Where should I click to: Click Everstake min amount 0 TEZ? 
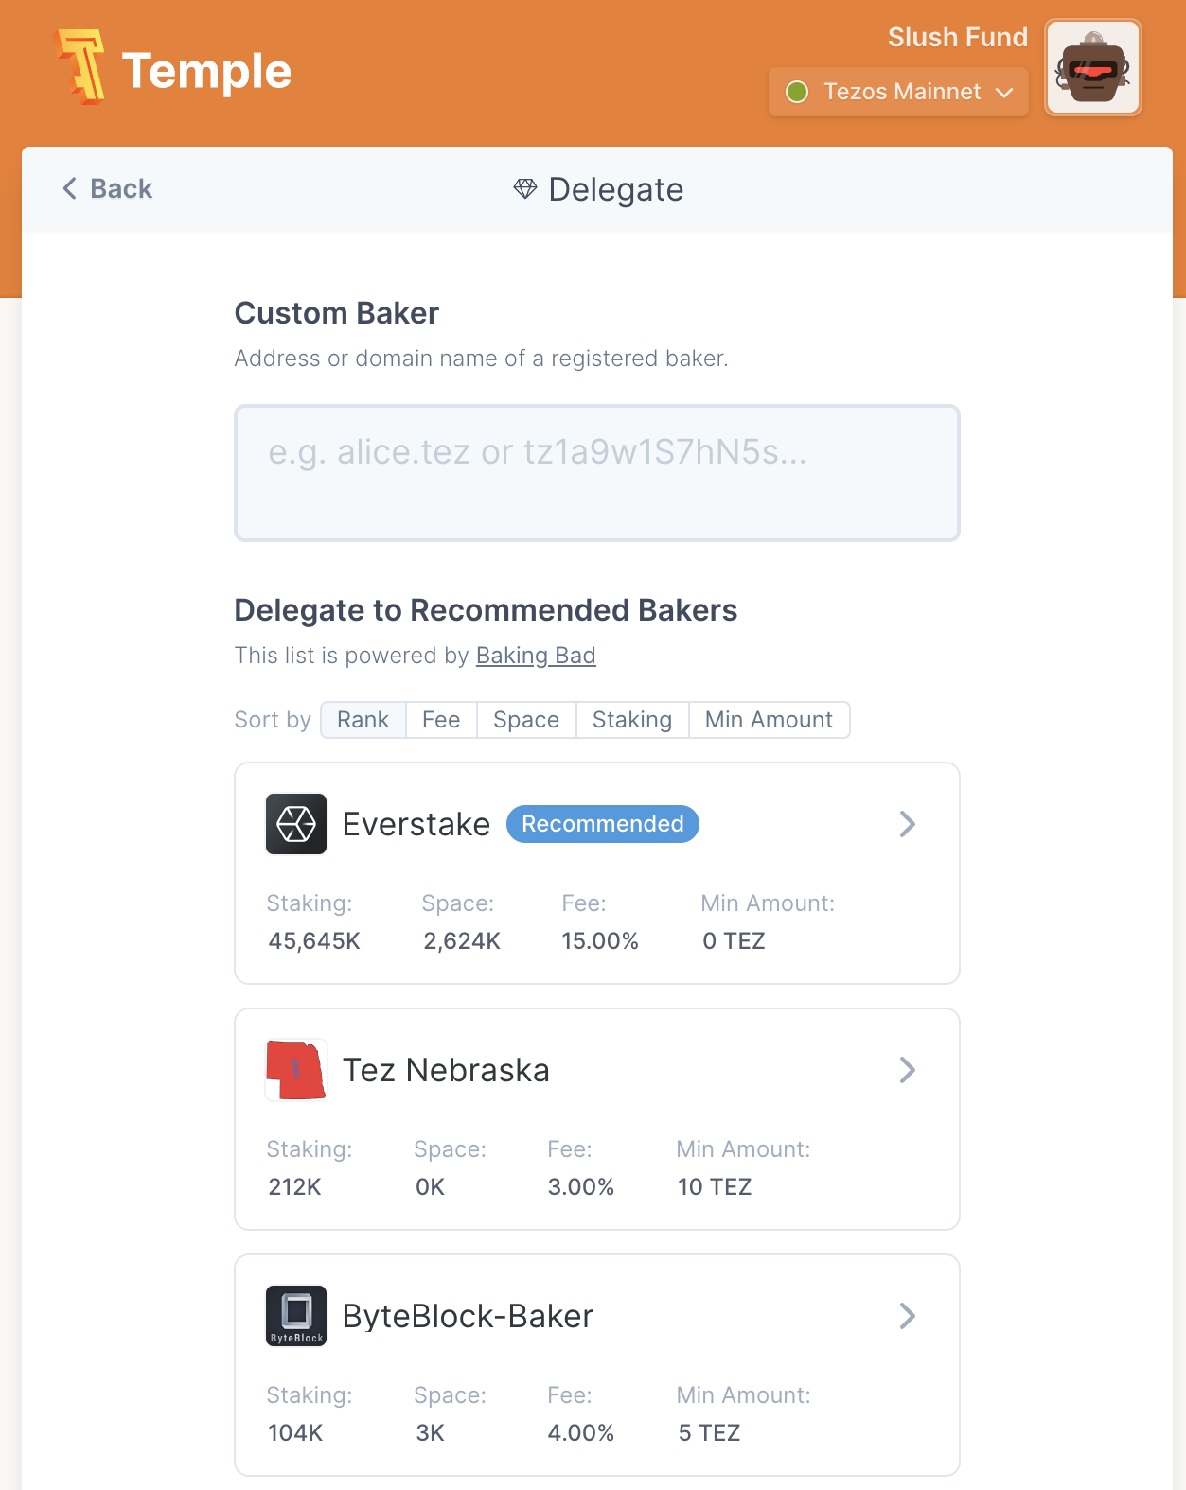pos(734,941)
